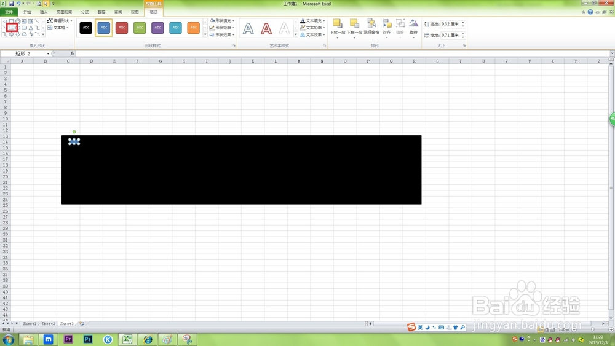Click the large black rectangle shape

pyautogui.click(x=242, y=170)
